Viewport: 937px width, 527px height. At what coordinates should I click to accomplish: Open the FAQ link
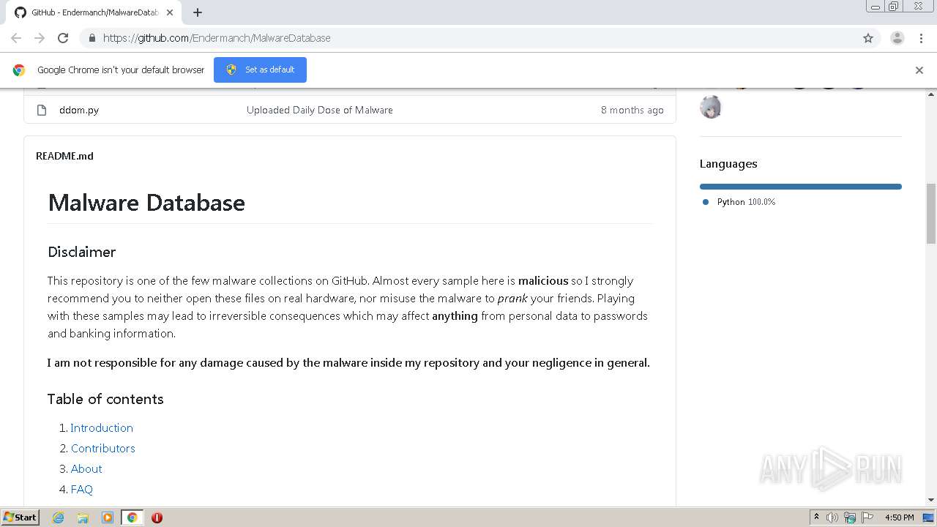(82, 489)
